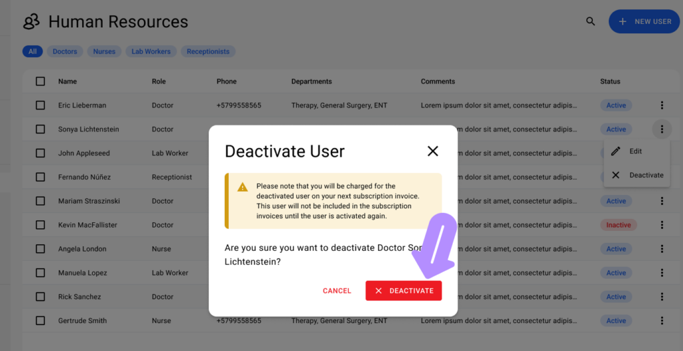Check the box for Rick Sanchez
This screenshot has width=683, height=351.
pyautogui.click(x=41, y=297)
